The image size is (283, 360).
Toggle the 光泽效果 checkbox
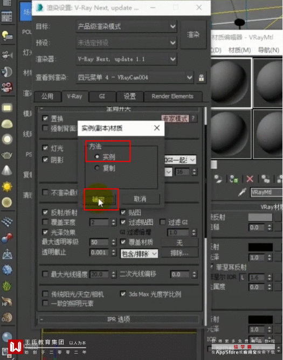click(45, 232)
